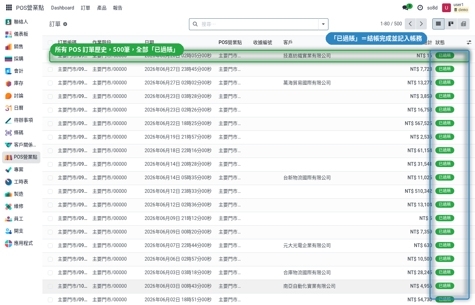
Task: Sort by 收據編號 column header
Action: pos(263,42)
